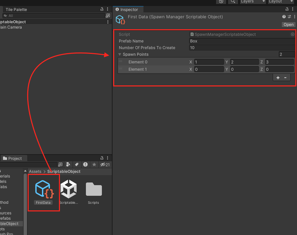The height and width of the screenshot is (235, 297).
Task: Click the Spawn Points array size field
Action: [287, 55]
